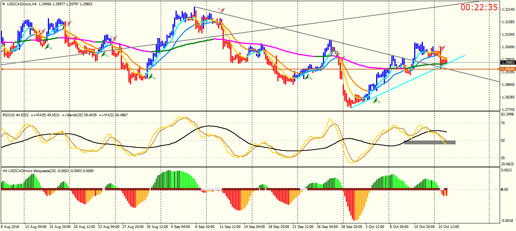Click the 8 Aug 2018 date label
This screenshot has height=231, width=516.
(x=10, y=227)
